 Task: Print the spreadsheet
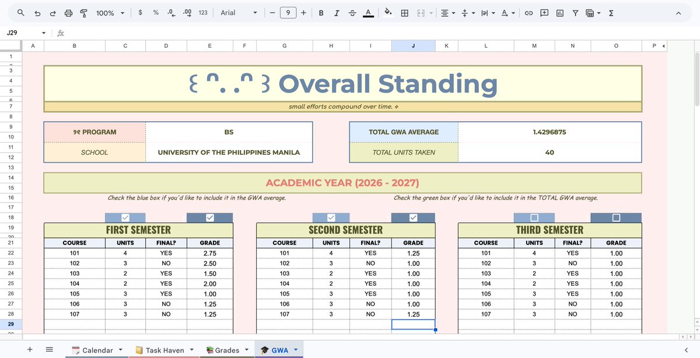[68, 13]
